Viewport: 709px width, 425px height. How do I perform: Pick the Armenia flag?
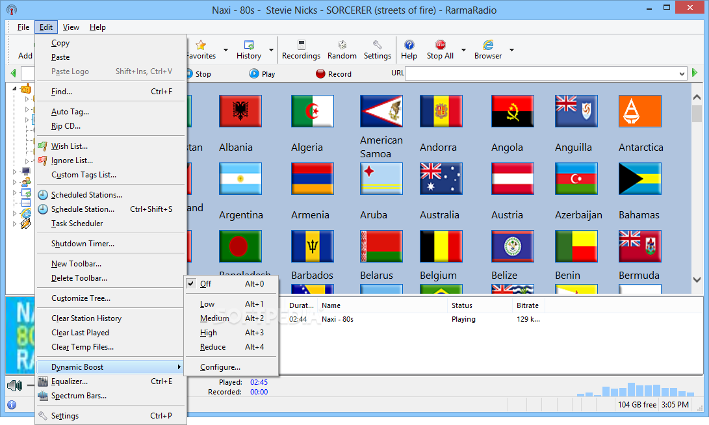click(x=313, y=179)
